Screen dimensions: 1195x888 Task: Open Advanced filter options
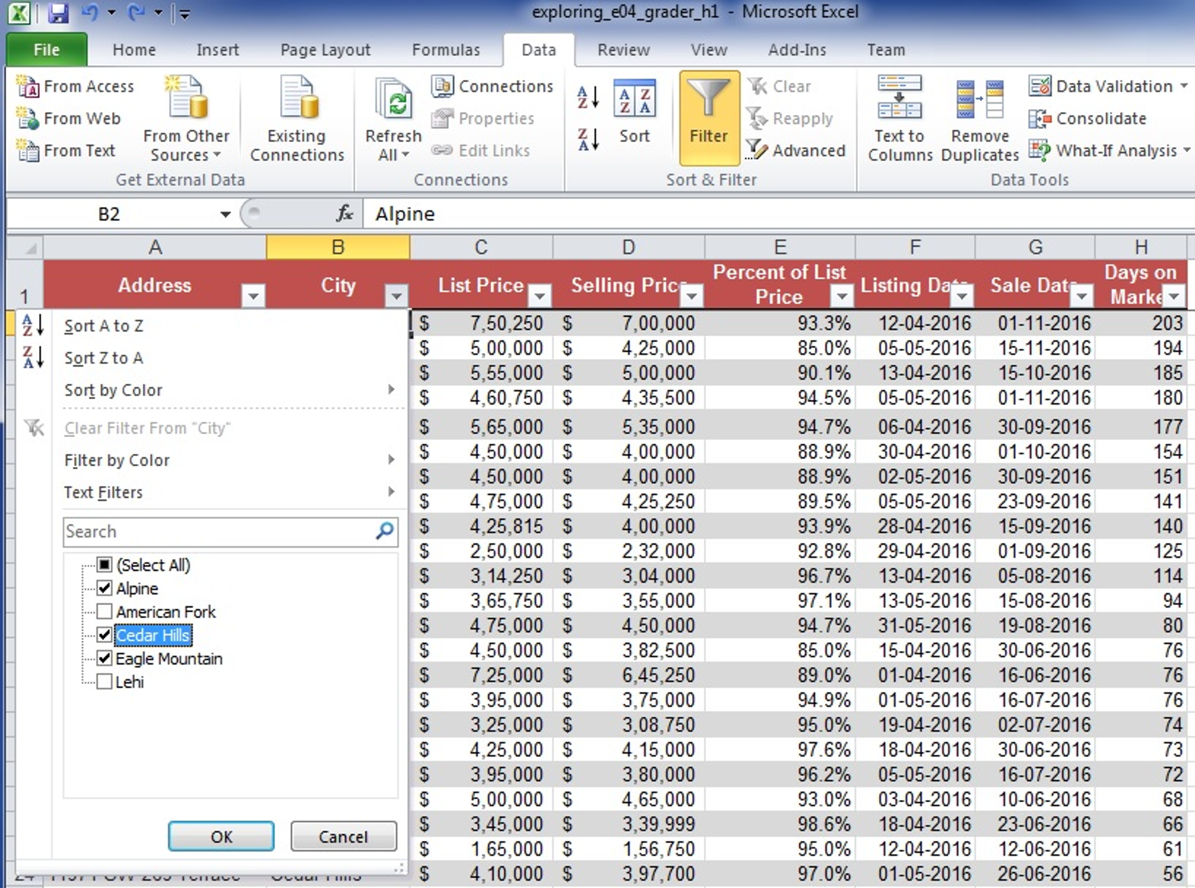(x=795, y=151)
